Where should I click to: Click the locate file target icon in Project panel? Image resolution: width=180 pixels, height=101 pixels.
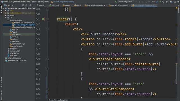pos(23,5)
